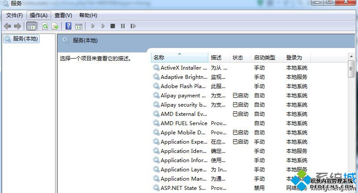Open the 查看(V) menu
Viewport: 358px width, 193px height.
click(x=63, y=15)
